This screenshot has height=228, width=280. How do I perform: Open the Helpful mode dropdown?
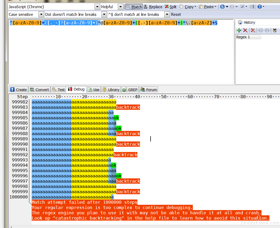click(120, 7)
